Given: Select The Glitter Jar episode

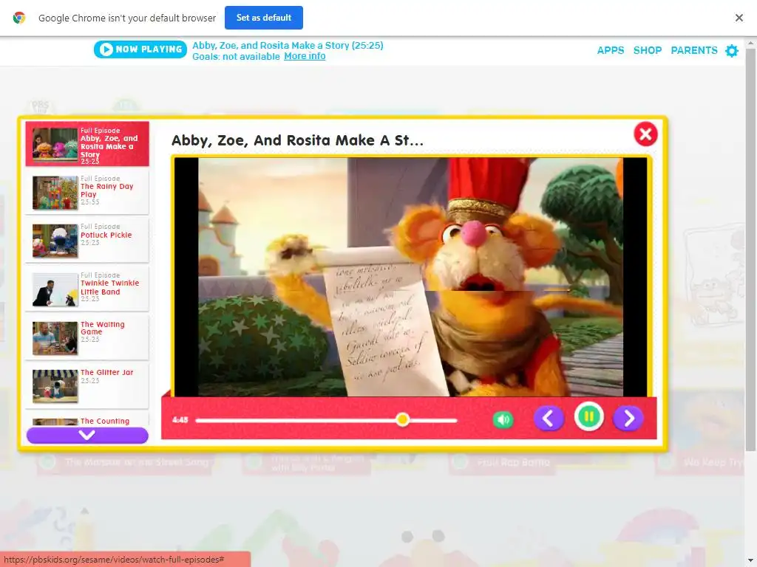Looking at the screenshot, I should pos(87,385).
